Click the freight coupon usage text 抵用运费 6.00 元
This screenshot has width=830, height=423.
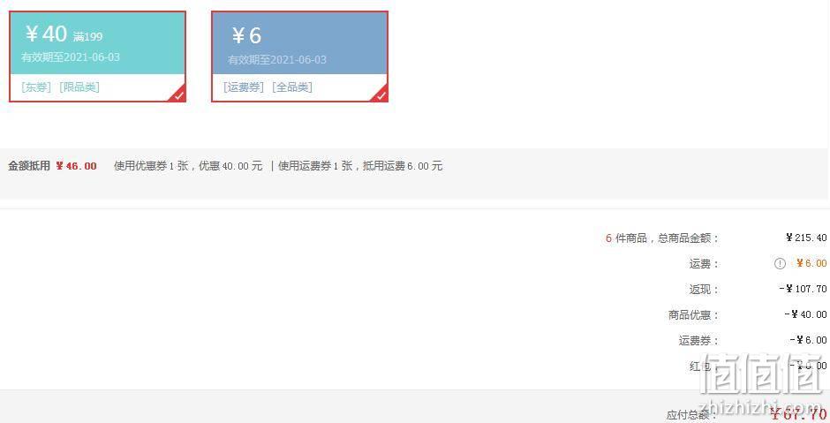click(403, 166)
